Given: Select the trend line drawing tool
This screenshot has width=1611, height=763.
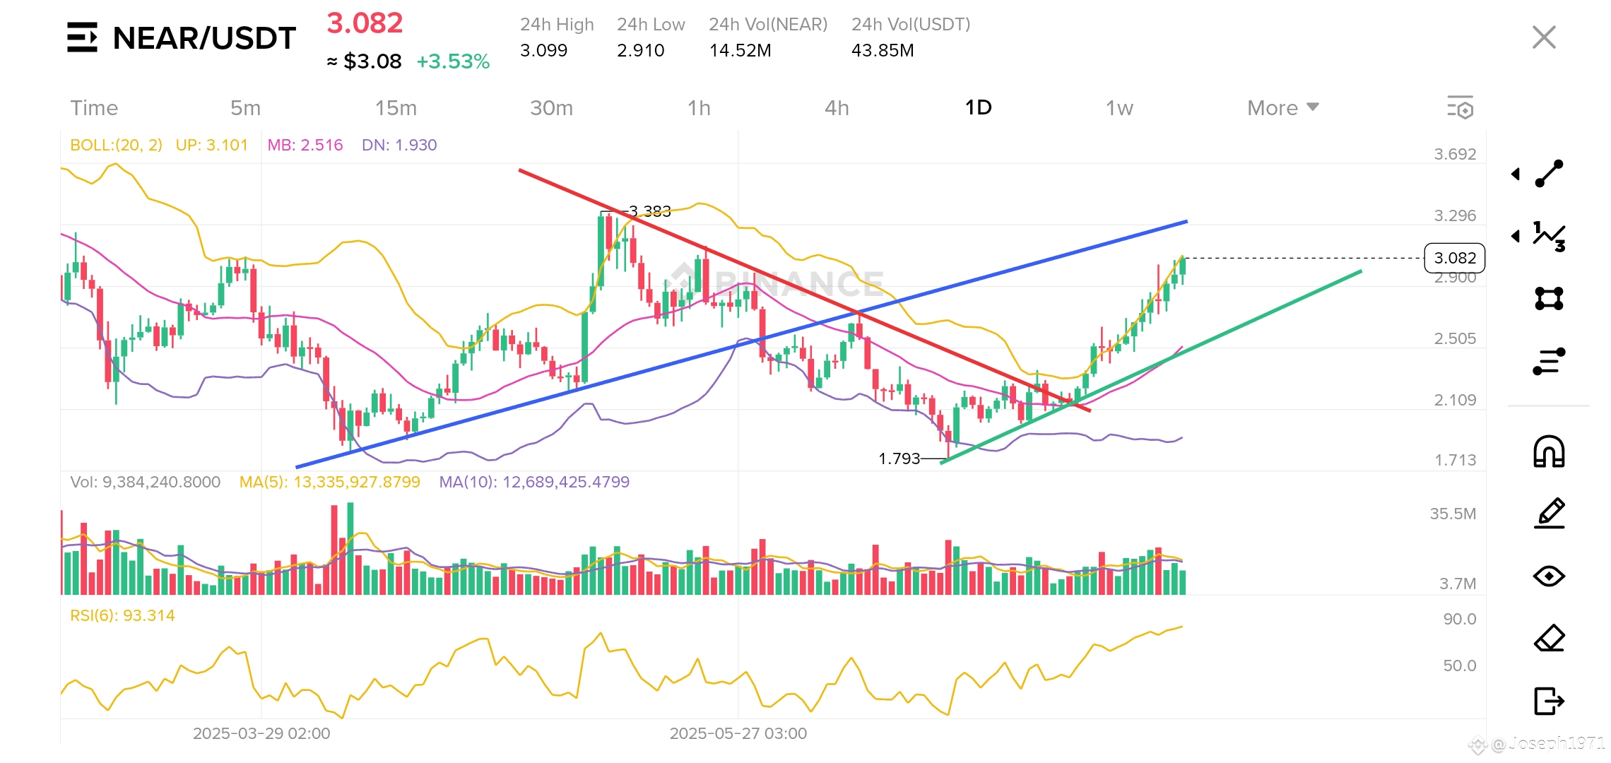Looking at the screenshot, I should [x=1549, y=174].
